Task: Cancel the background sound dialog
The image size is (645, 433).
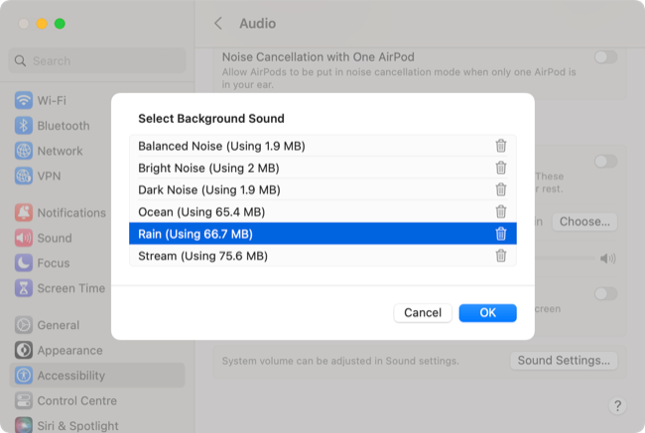Action: tap(422, 312)
